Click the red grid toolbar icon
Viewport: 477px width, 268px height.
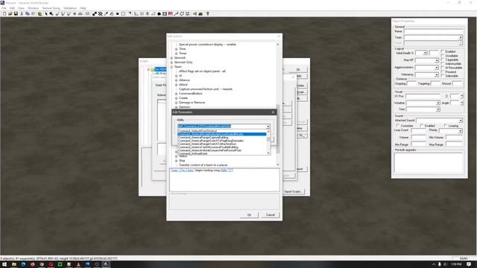coord(171,13)
